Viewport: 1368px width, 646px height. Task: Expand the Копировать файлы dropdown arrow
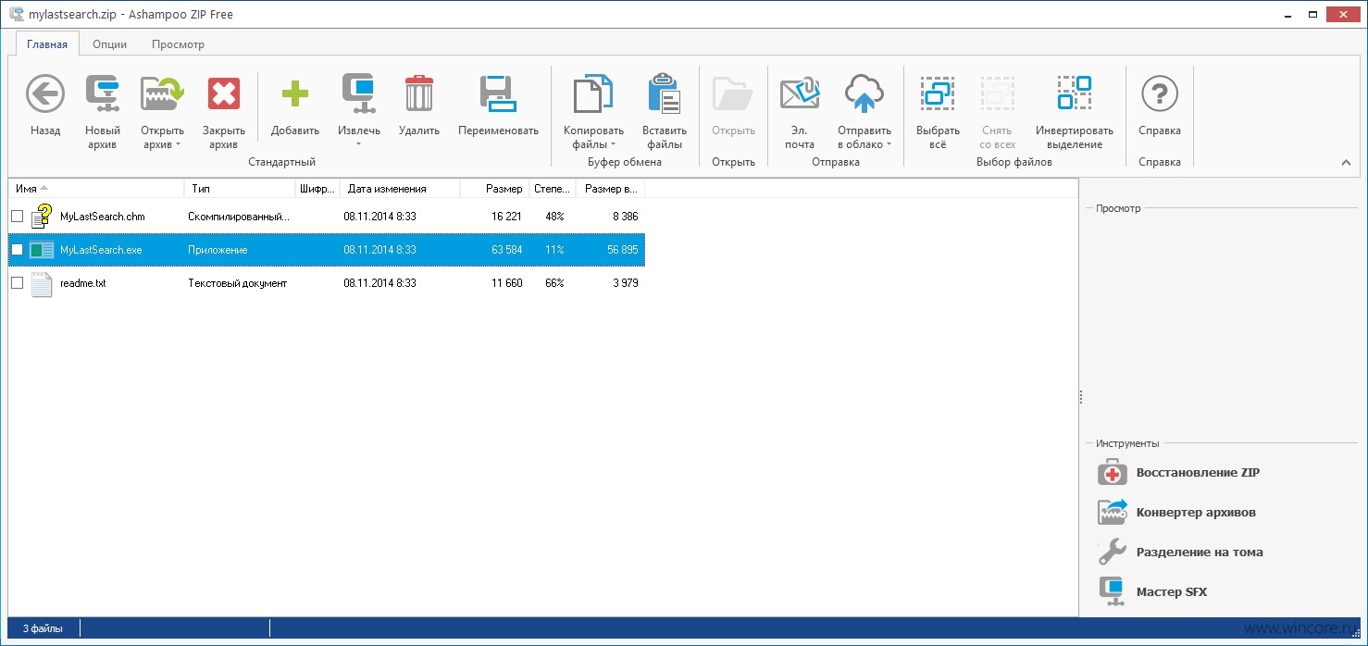[613, 144]
